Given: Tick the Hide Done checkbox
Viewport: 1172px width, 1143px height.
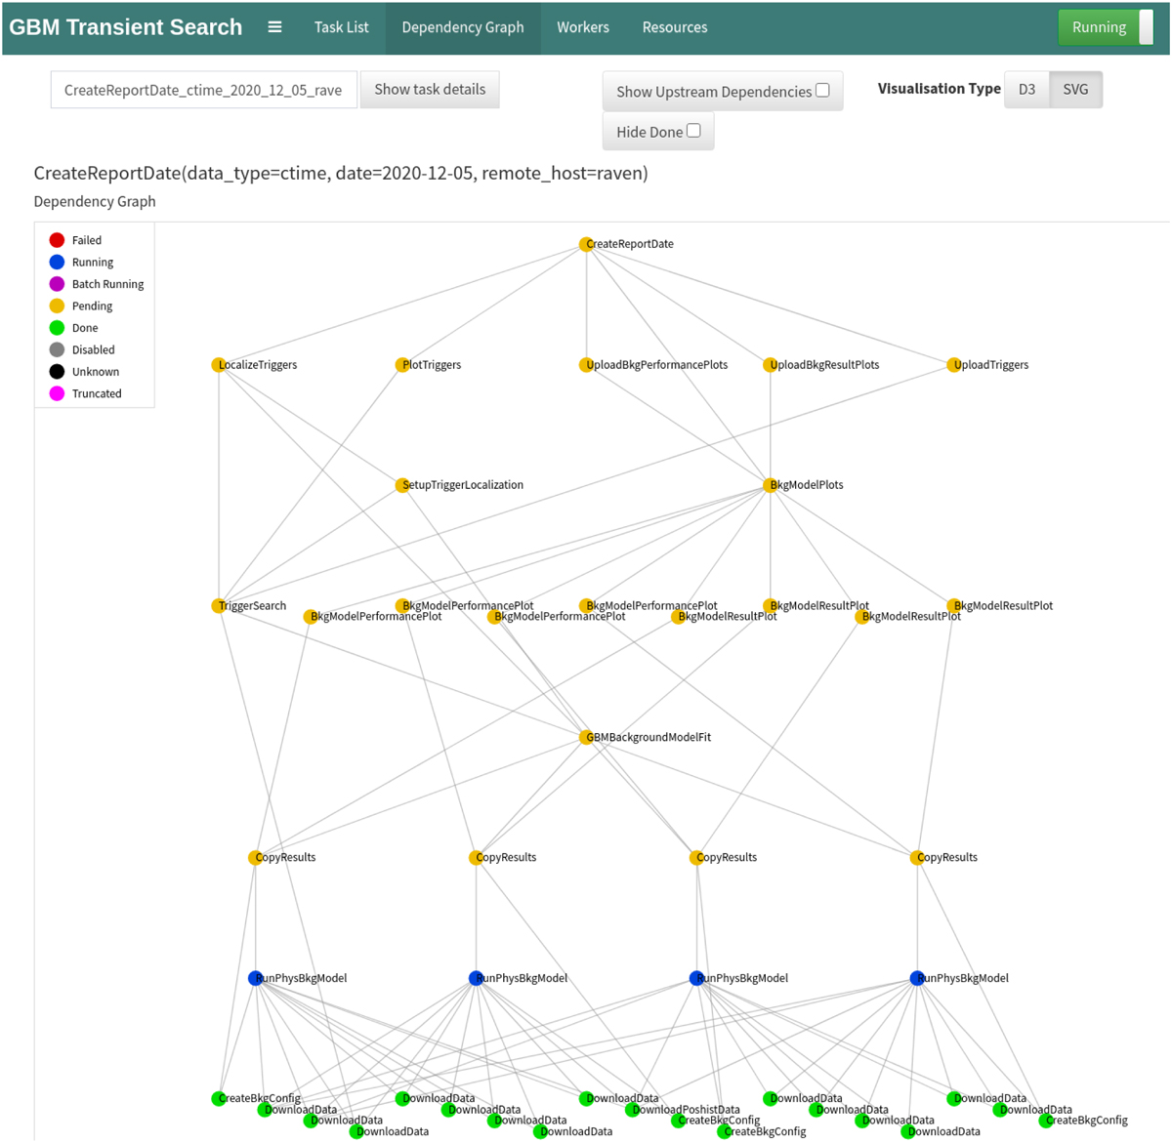Looking at the screenshot, I should pos(693,131).
